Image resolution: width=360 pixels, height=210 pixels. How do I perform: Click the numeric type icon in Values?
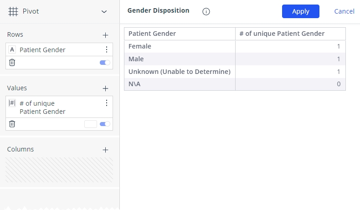12,103
